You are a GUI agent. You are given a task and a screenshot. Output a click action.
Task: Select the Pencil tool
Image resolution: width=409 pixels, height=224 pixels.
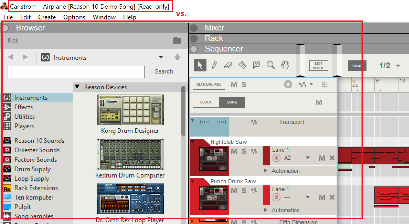tap(214, 65)
